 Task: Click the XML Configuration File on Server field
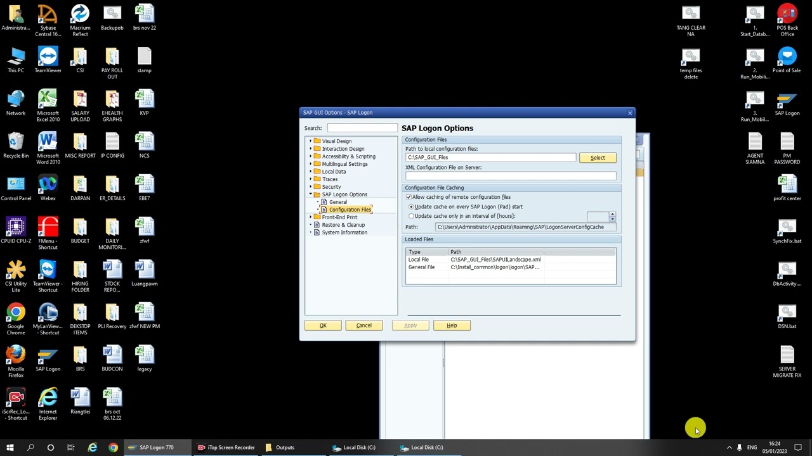pyautogui.click(x=511, y=175)
